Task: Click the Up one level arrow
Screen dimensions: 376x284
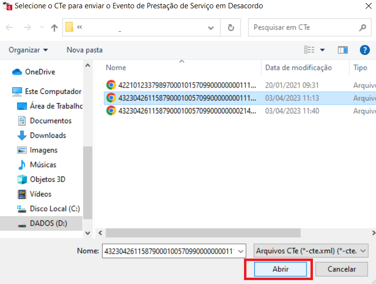Action: click(x=54, y=28)
